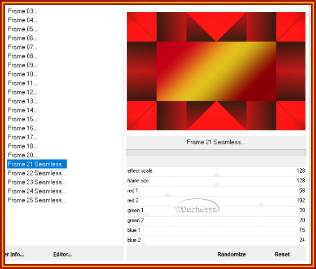Image resolution: width=316 pixels, height=269 pixels.
Task: Click the Reset button
Action: click(x=282, y=254)
